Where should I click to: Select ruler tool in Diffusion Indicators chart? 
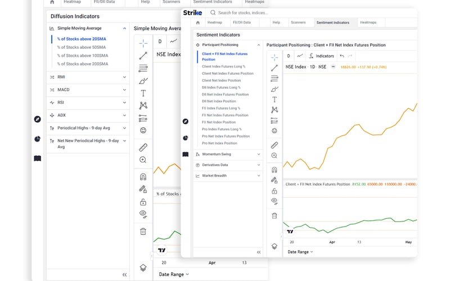(143, 147)
